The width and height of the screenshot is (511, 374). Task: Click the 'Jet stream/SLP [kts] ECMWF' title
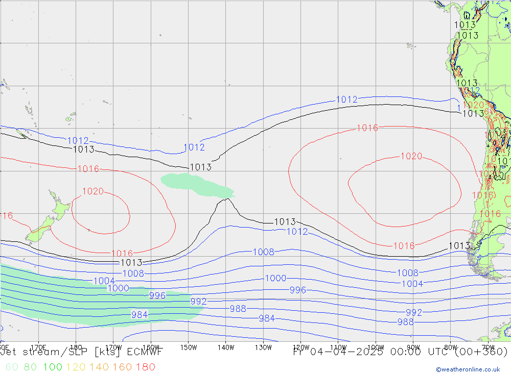point(81,352)
